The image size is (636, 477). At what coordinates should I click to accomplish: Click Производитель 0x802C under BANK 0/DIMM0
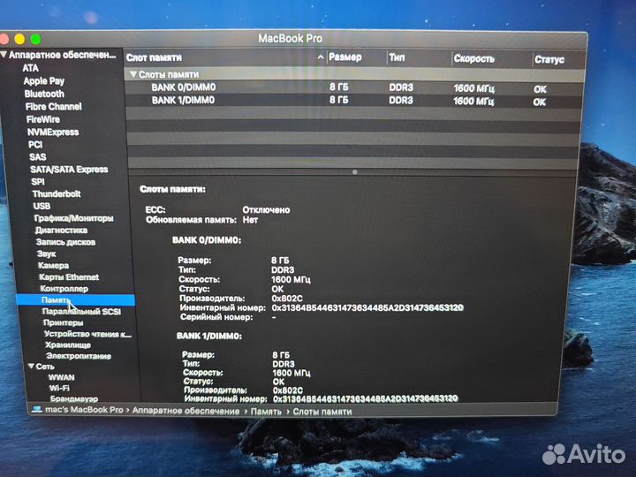pos(287,299)
